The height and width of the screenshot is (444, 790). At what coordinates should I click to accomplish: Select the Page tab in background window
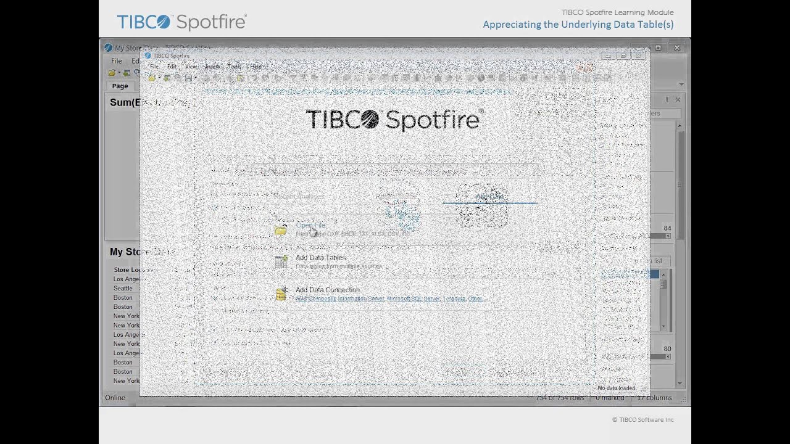[120, 86]
